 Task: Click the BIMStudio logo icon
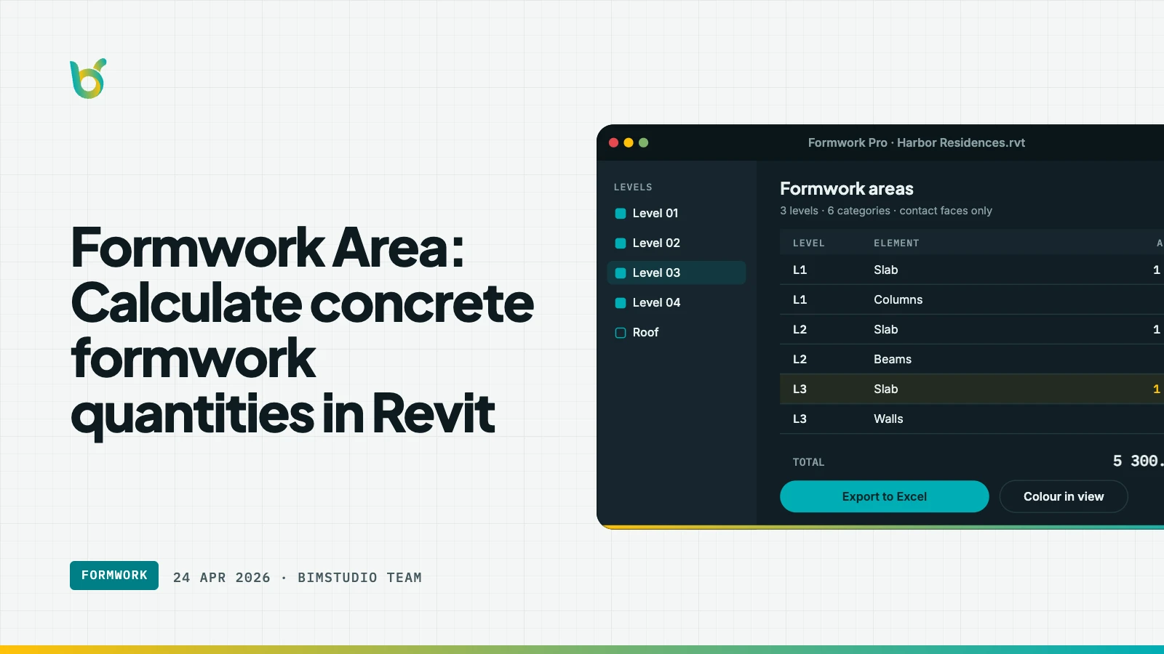coord(88,78)
